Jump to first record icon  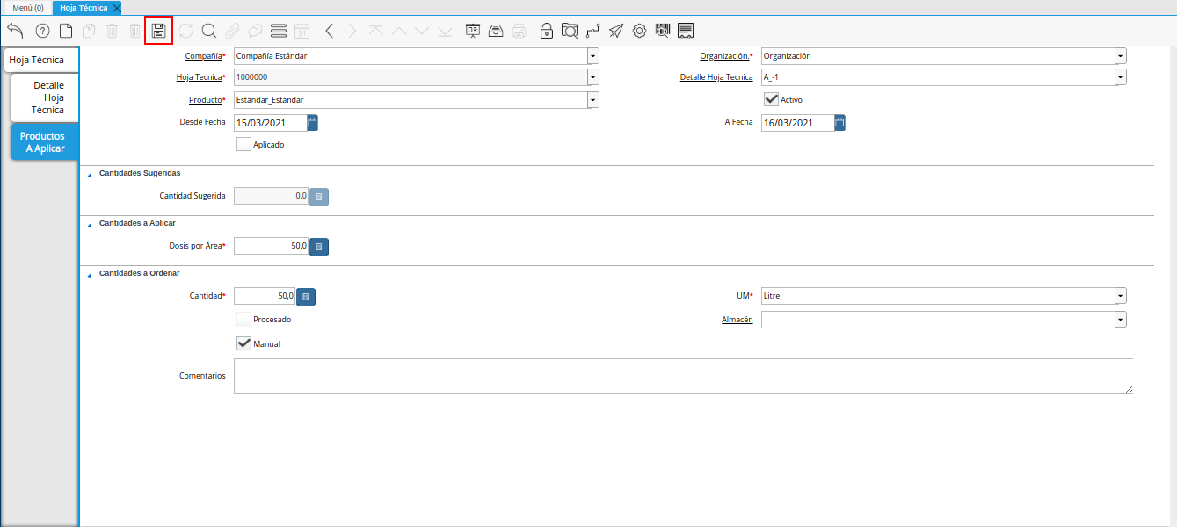(376, 31)
